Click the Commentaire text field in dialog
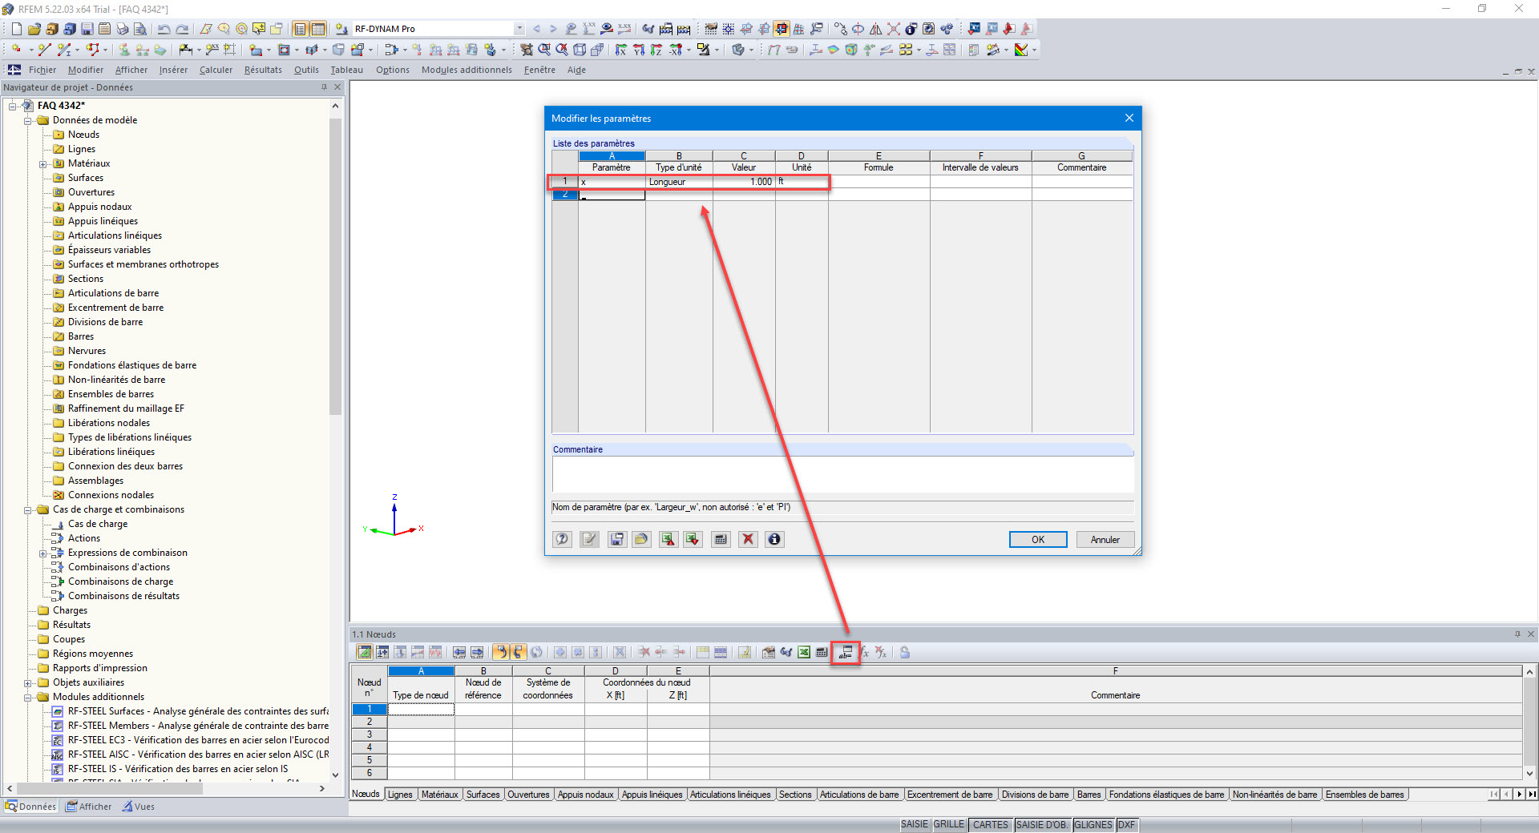This screenshot has height=833, width=1539. click(842, 474)
